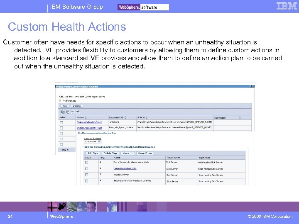
Task: Click the IBM logo in the slide header
Action: [287, 6]
